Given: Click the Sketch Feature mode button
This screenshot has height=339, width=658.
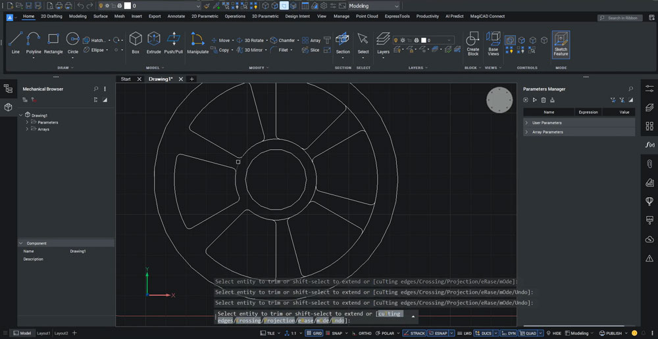Looking at the screenshot, I should coord(561,44).
